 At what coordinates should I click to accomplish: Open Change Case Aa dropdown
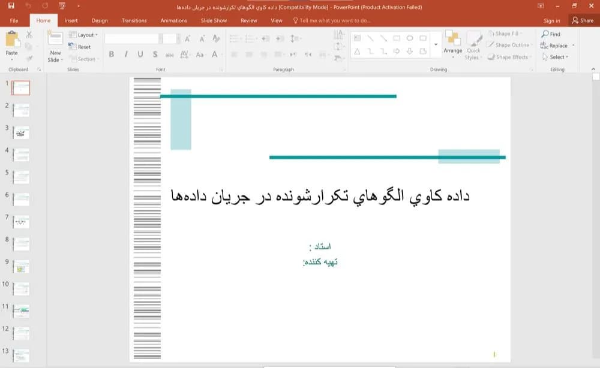click(x=200, y=55)
